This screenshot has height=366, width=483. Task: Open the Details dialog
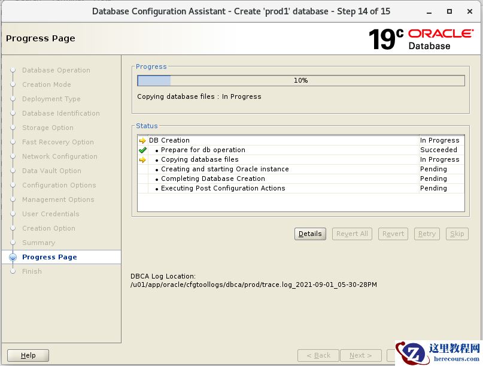coord(310,234)
